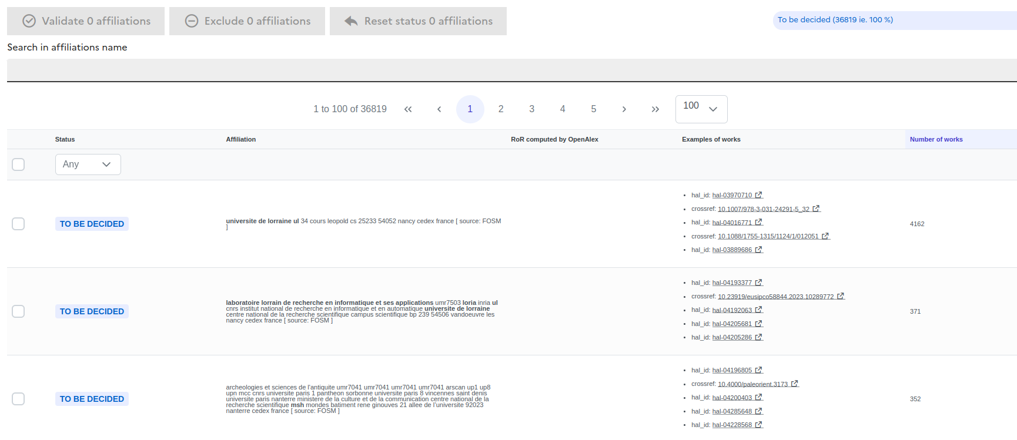Click the To be decided progress bar
This screenshot has width=1017, height=440.
pyautogui.click(x=894, y=20)
